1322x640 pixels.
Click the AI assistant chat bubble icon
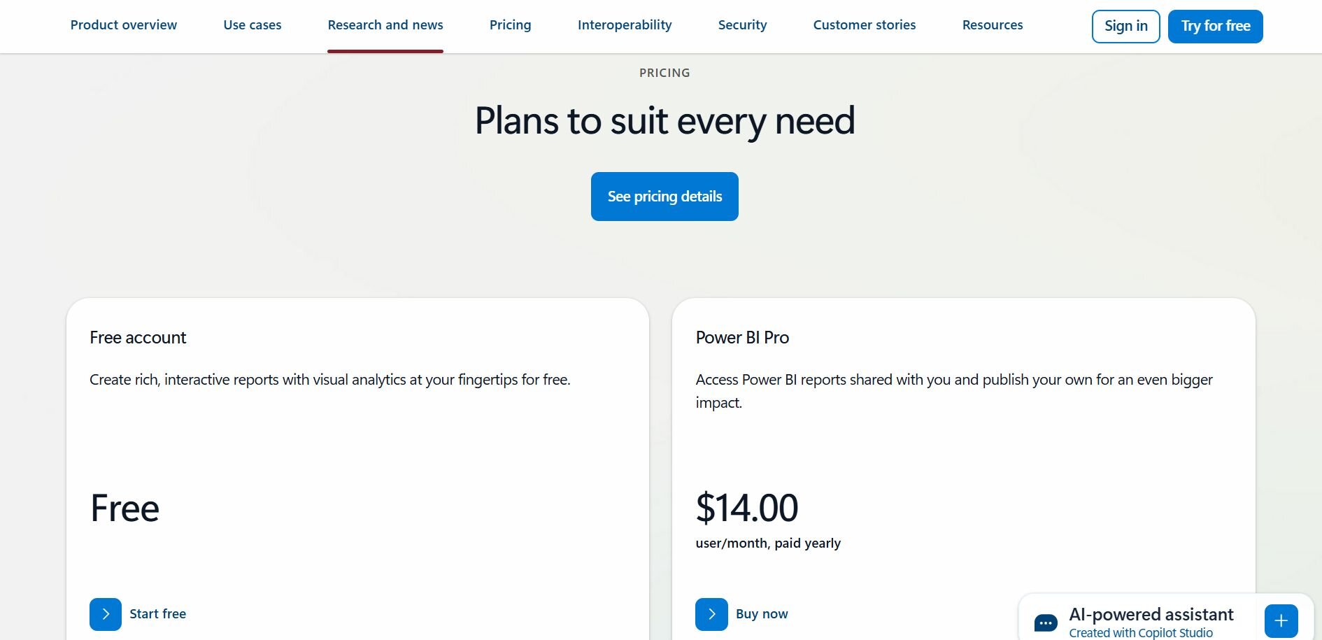1046,622
